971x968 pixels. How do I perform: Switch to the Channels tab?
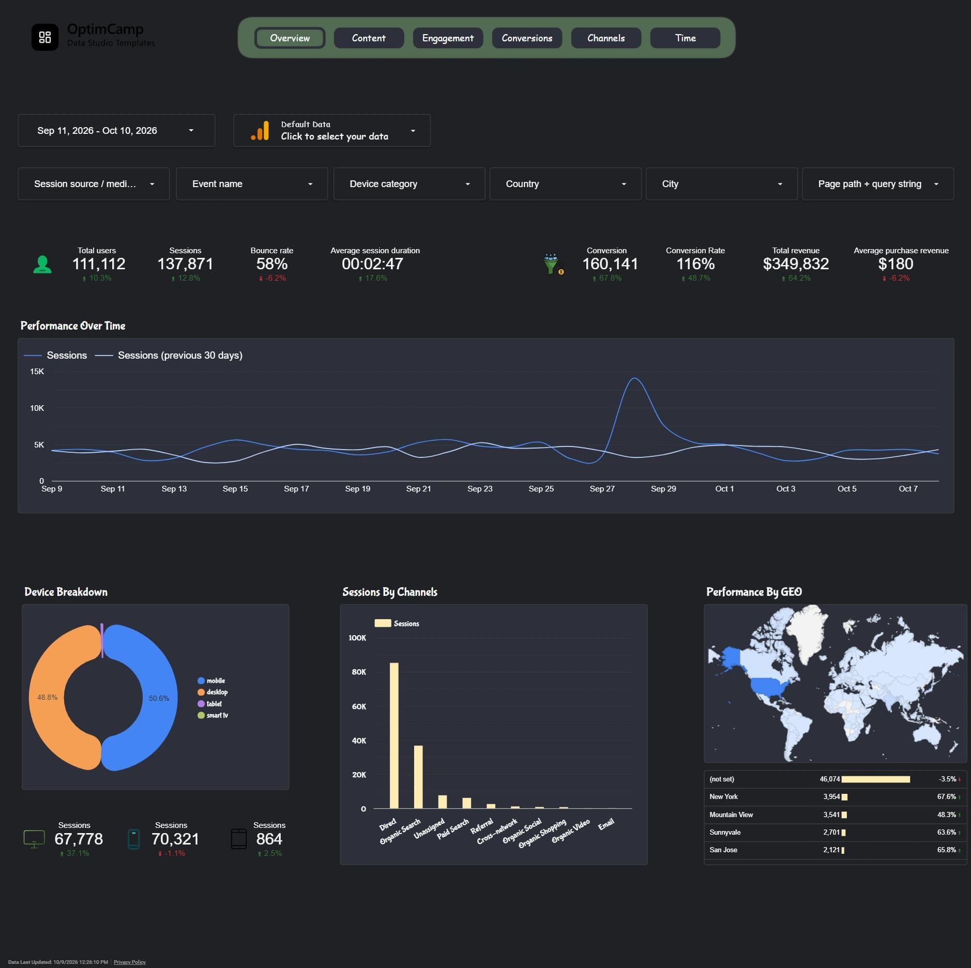606,38
